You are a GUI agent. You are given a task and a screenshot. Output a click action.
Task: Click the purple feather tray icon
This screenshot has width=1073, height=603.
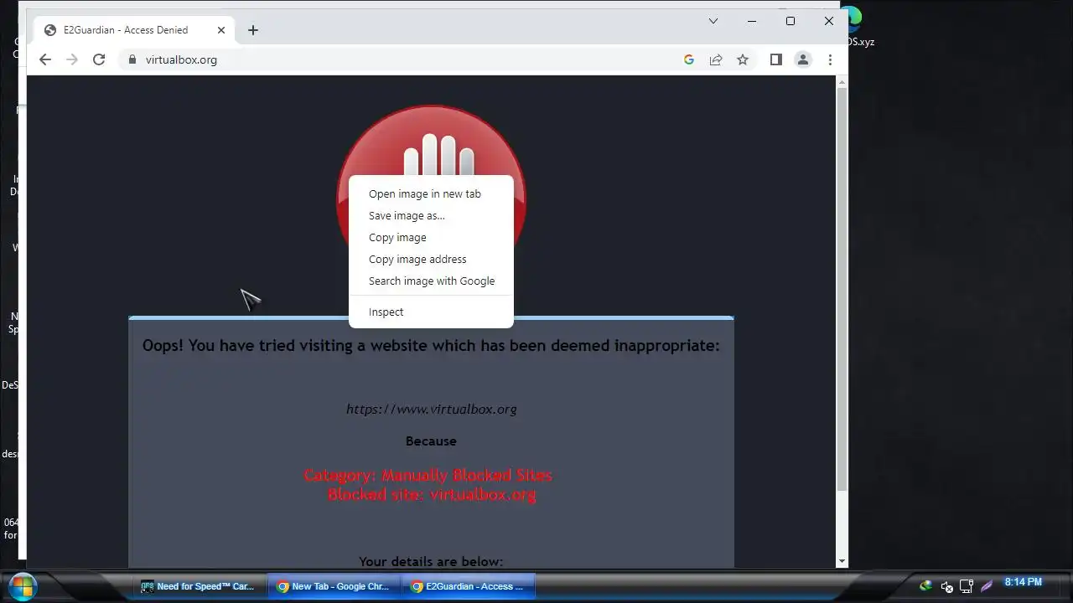(987, 586)
